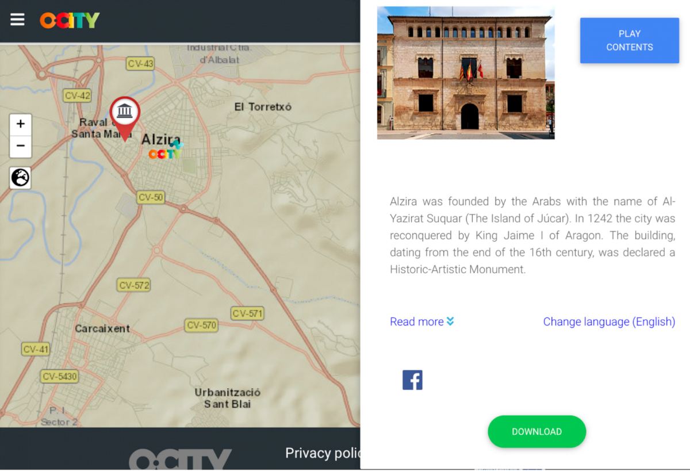Click the O-CITY marker near Alzira
The width and height of the screenshot is (690, 471).
coord(165,152)
